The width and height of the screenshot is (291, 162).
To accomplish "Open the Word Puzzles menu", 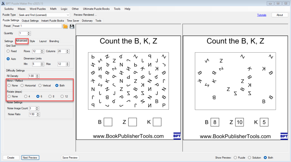I will pyautogui.click(x=38, y=9).
